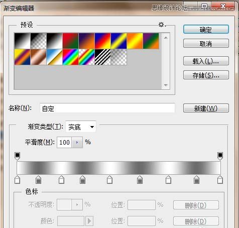Select the orange-yellow-orange gradient preset
The height and width of the screenshot is (228, 239).
pyautogui.click(x=135, y=41)
